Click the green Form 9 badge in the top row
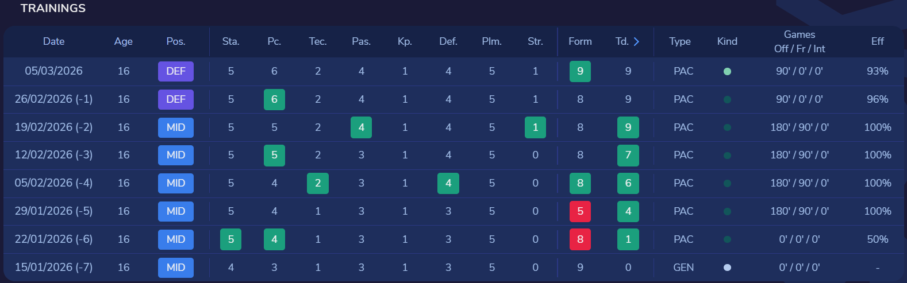Viewport: 907px width, 283px height. pyautogui.click(x=580, y=71)
